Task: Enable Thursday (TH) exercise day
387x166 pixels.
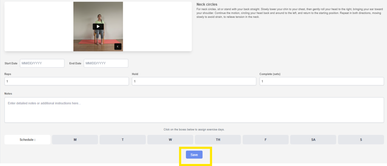Action: pyautogui.click(x=218, y=140)
